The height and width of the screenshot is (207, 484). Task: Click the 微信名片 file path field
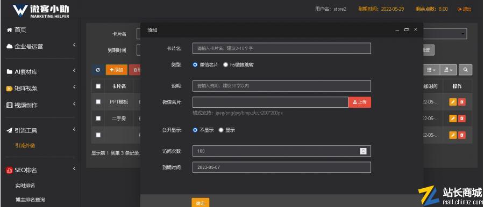271,102
